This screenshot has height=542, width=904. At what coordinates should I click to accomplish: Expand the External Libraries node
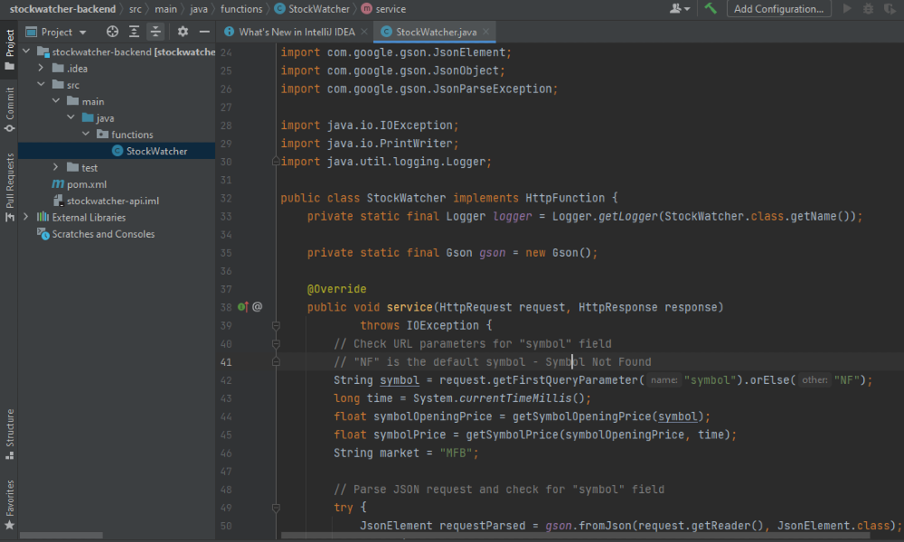[26, 218]
